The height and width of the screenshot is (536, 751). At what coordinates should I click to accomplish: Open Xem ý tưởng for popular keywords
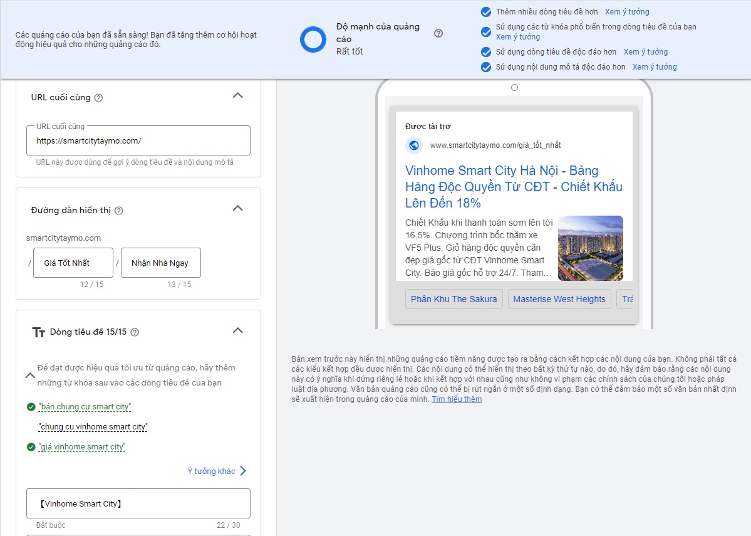coord(518,37)
